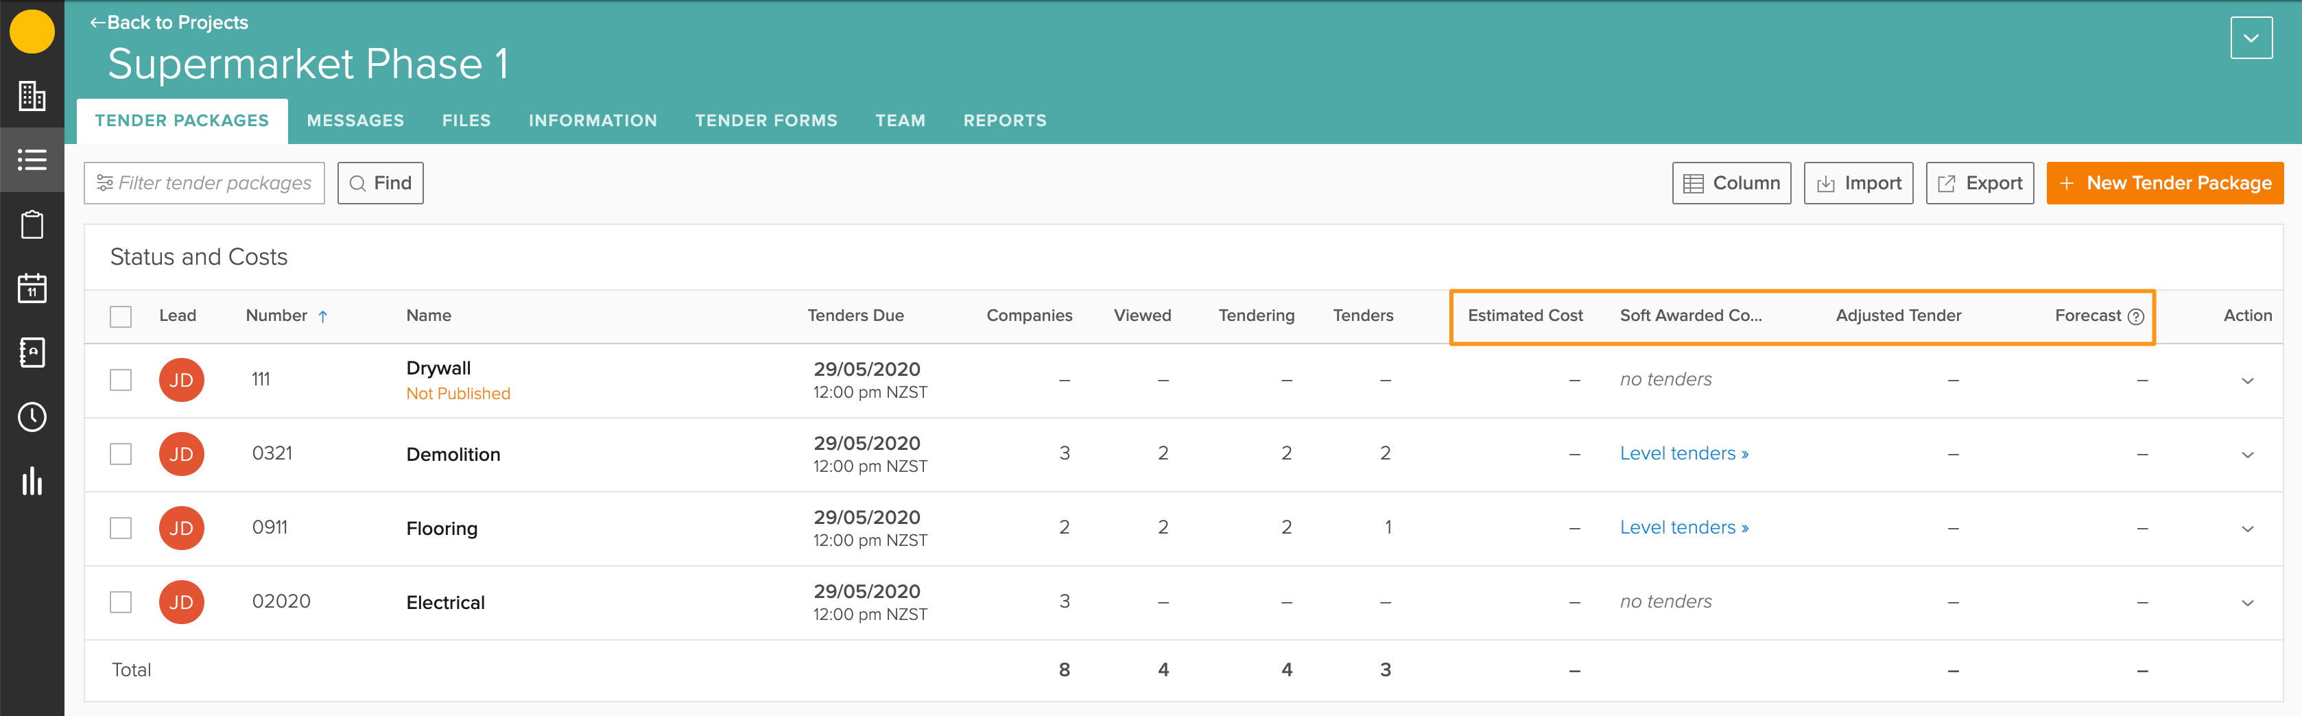
Task: Open the bar chart sidebar icon
Action: click(32, 481)
